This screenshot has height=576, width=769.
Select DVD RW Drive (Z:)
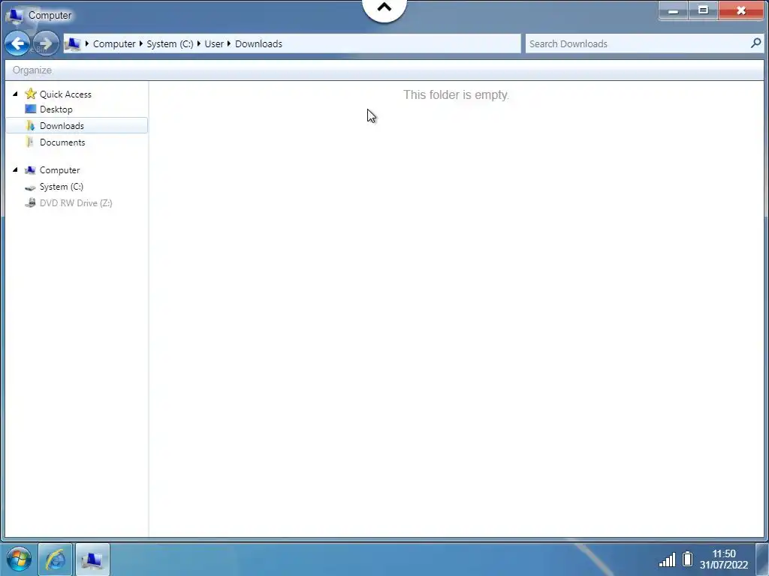76,202
